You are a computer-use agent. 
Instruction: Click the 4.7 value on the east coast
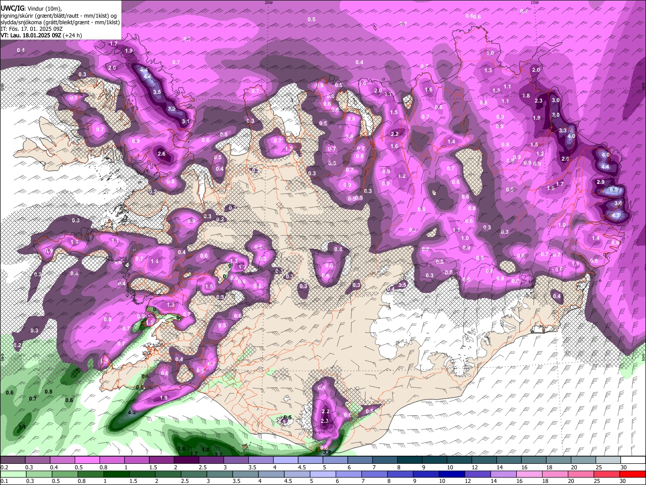(x=616, y=215)
